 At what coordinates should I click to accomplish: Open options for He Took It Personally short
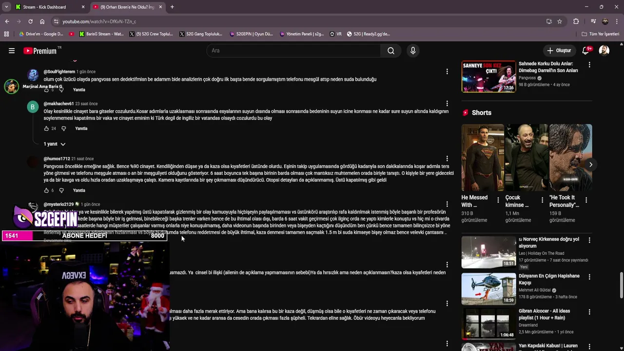586,200
